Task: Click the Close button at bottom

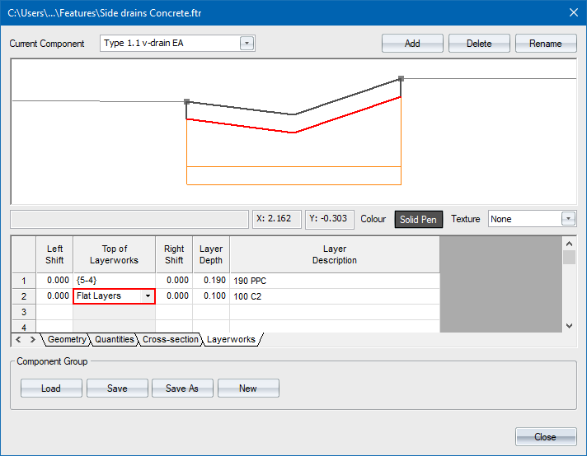Action: click(545, 437)
